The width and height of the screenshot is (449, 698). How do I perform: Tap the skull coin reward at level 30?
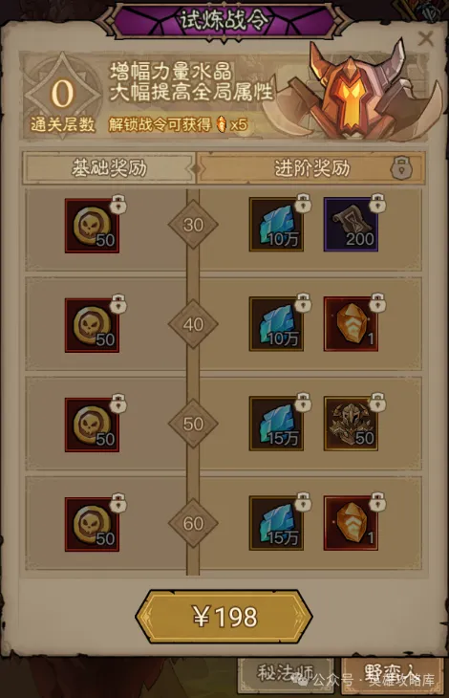[x=92, y=226]
